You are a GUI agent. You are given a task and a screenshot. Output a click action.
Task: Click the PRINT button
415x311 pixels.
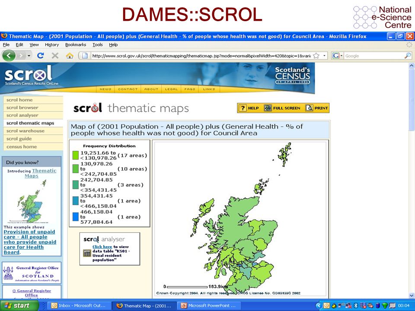[317, 108]
